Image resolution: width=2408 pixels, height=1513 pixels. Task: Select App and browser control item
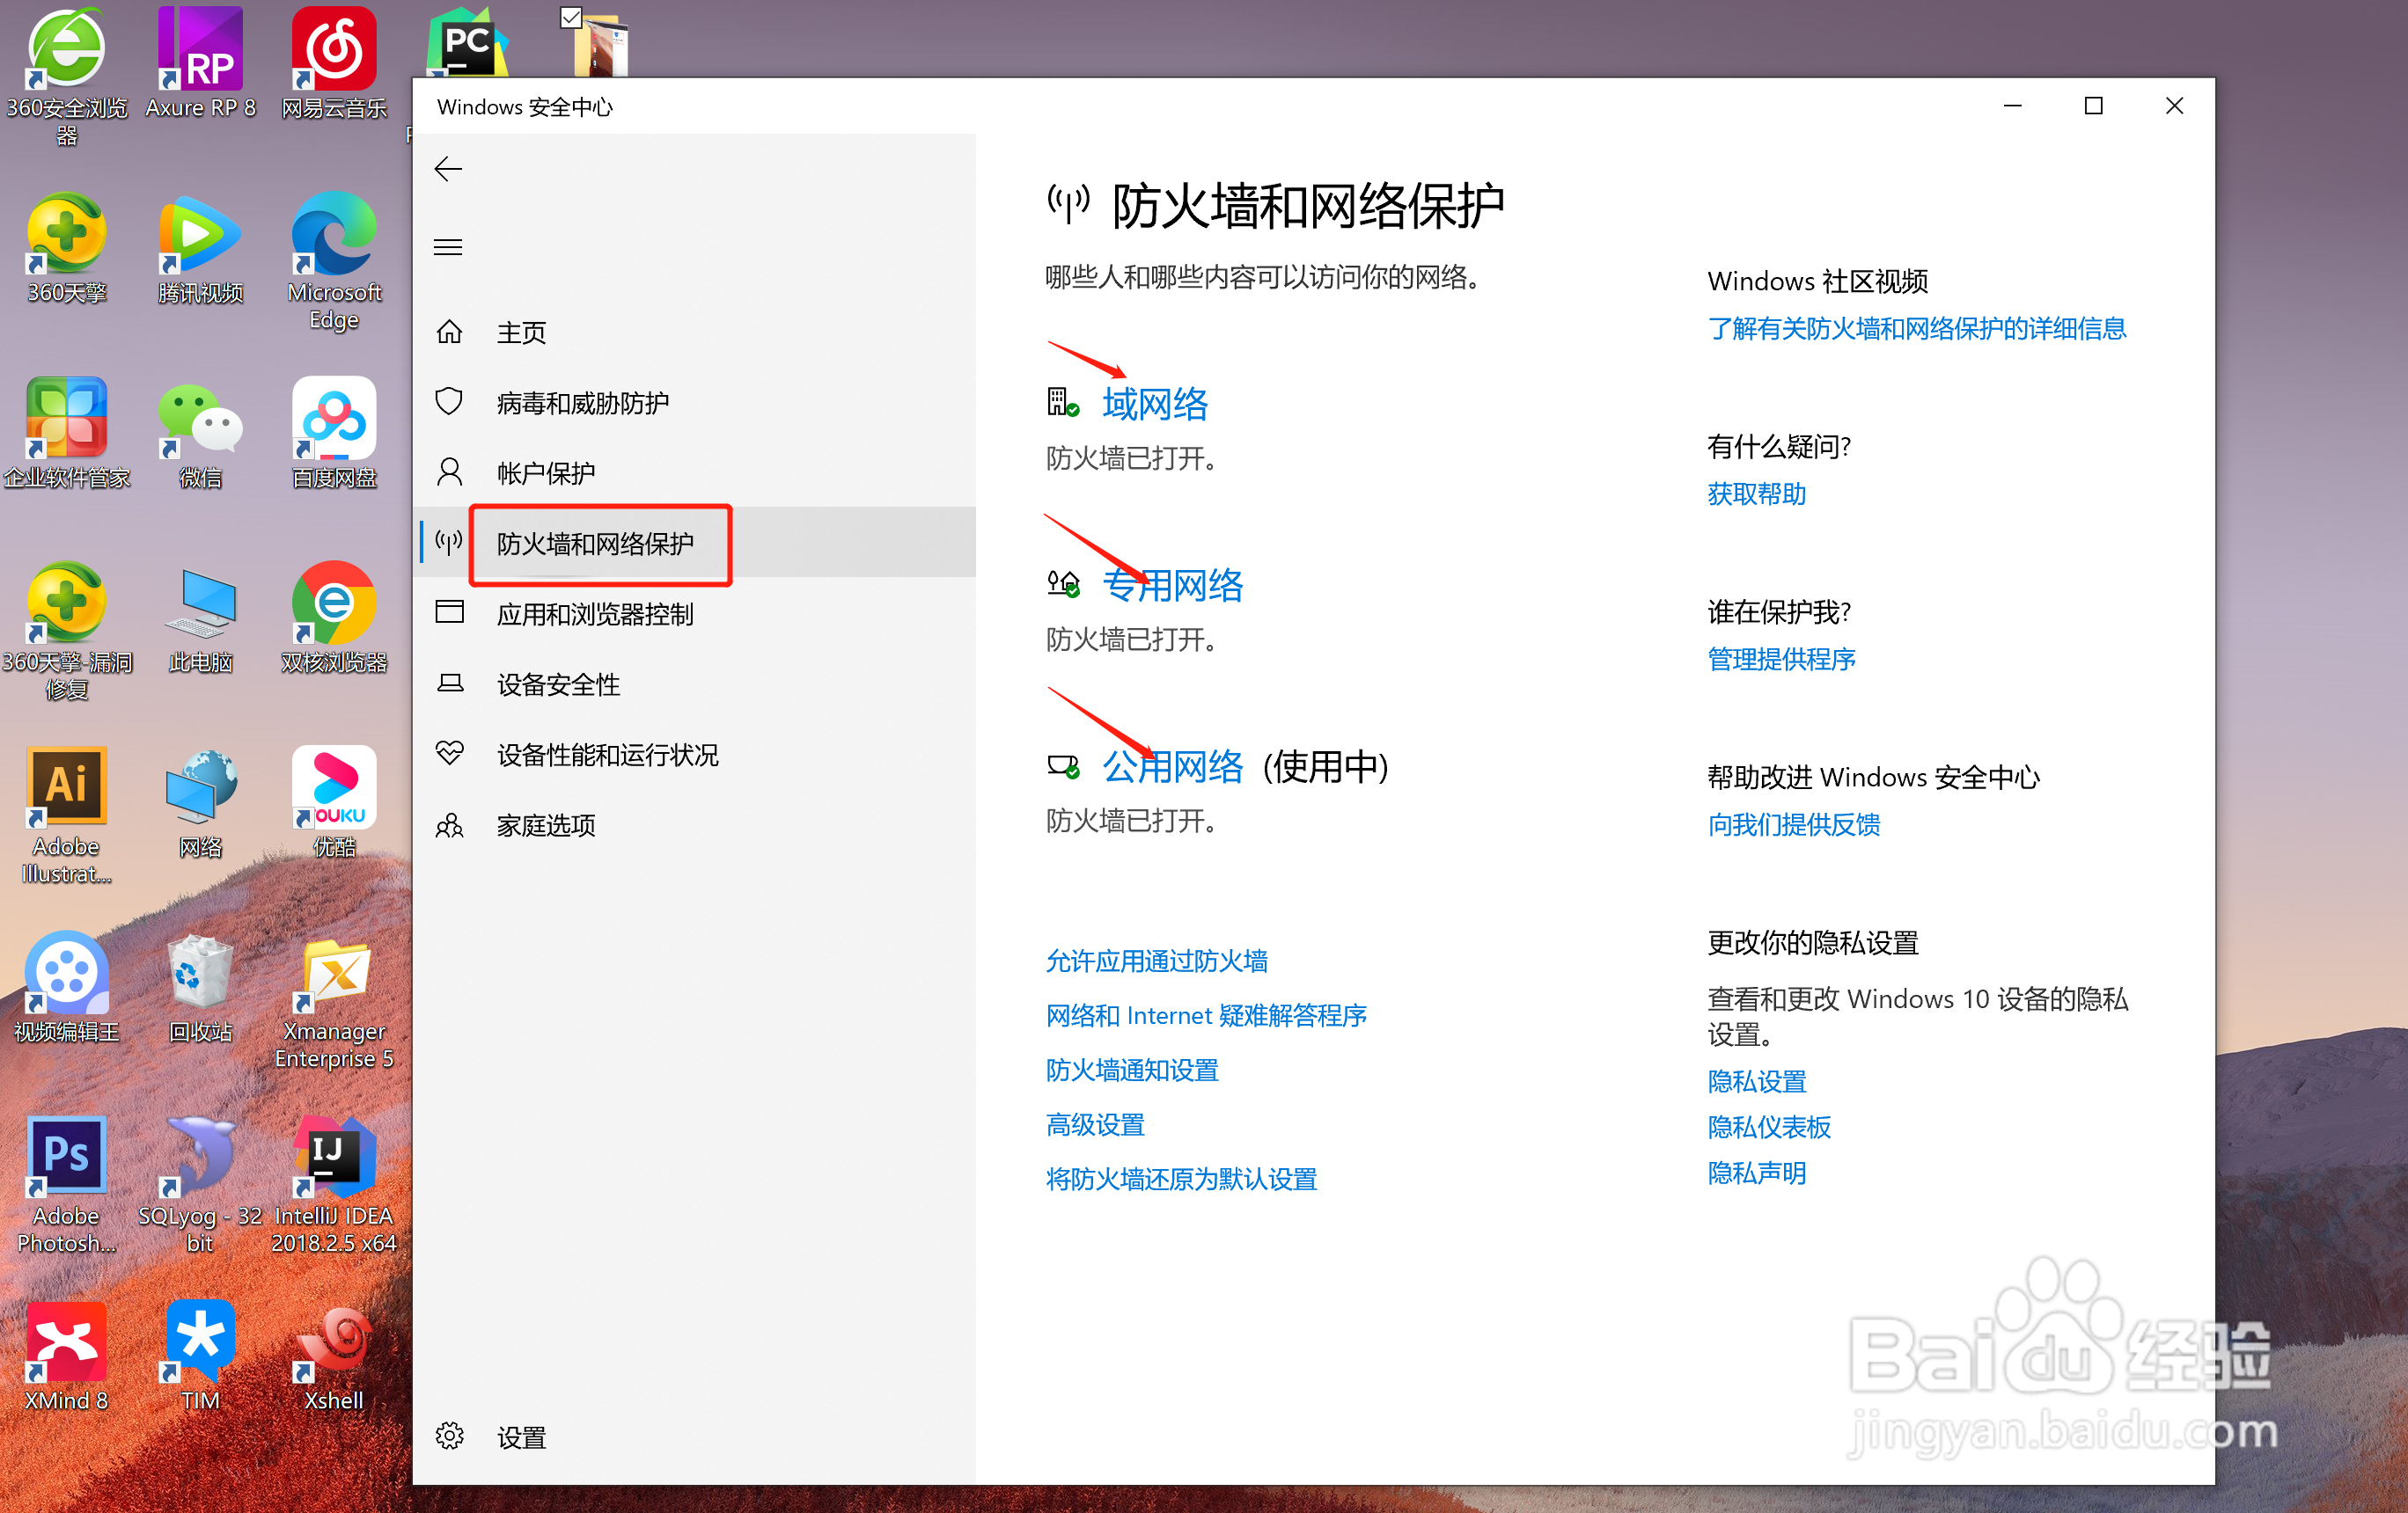594,614
